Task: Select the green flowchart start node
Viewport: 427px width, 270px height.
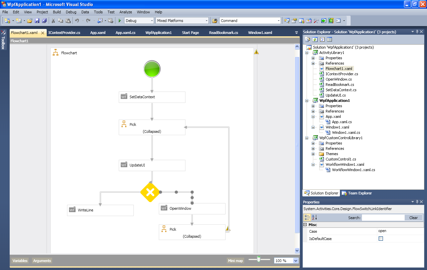Action: [152, 69]
